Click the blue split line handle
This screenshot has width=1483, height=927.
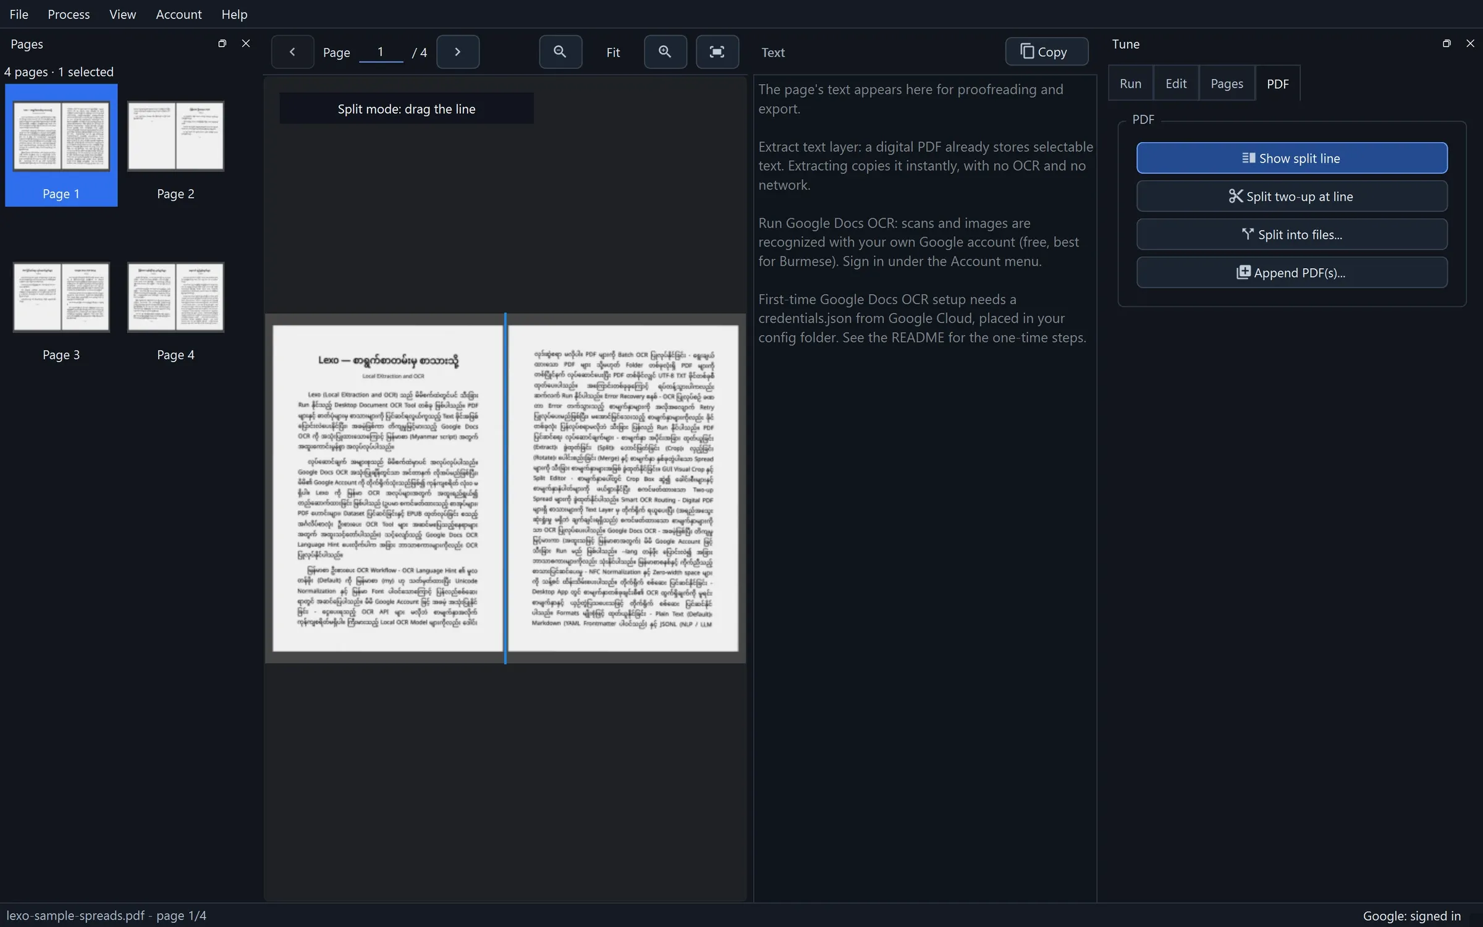(x=505, y=488)
